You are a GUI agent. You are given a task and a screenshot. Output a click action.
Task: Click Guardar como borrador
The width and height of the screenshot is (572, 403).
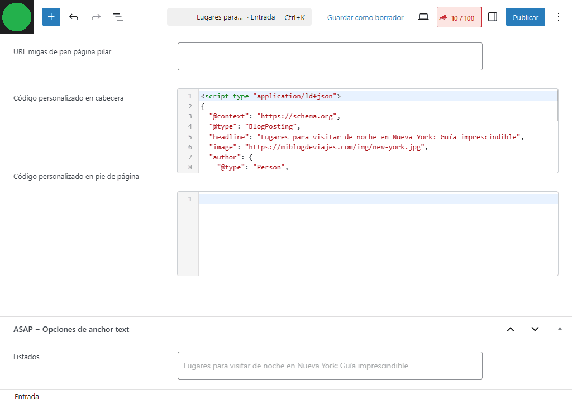coord(365,17)
